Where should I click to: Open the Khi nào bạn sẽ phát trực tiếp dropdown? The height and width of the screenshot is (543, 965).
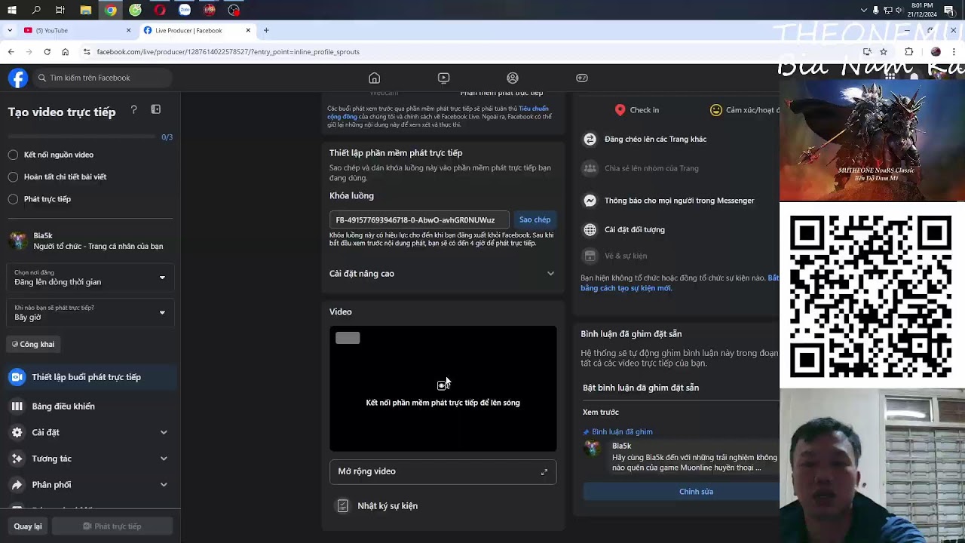click(90, 313)
